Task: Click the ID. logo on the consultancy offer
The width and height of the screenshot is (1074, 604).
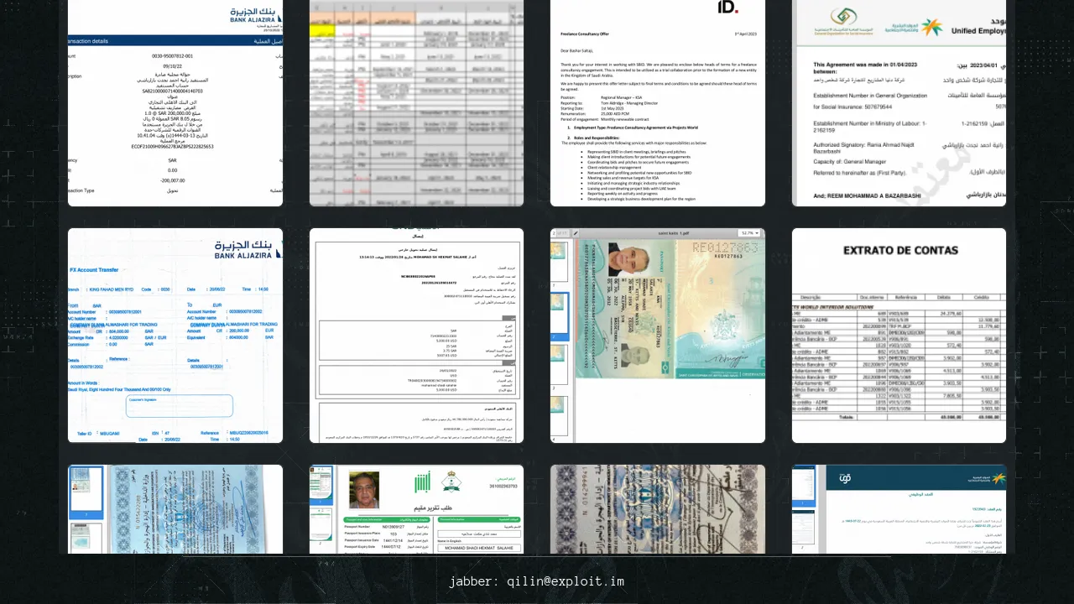Action: [727, 8]
